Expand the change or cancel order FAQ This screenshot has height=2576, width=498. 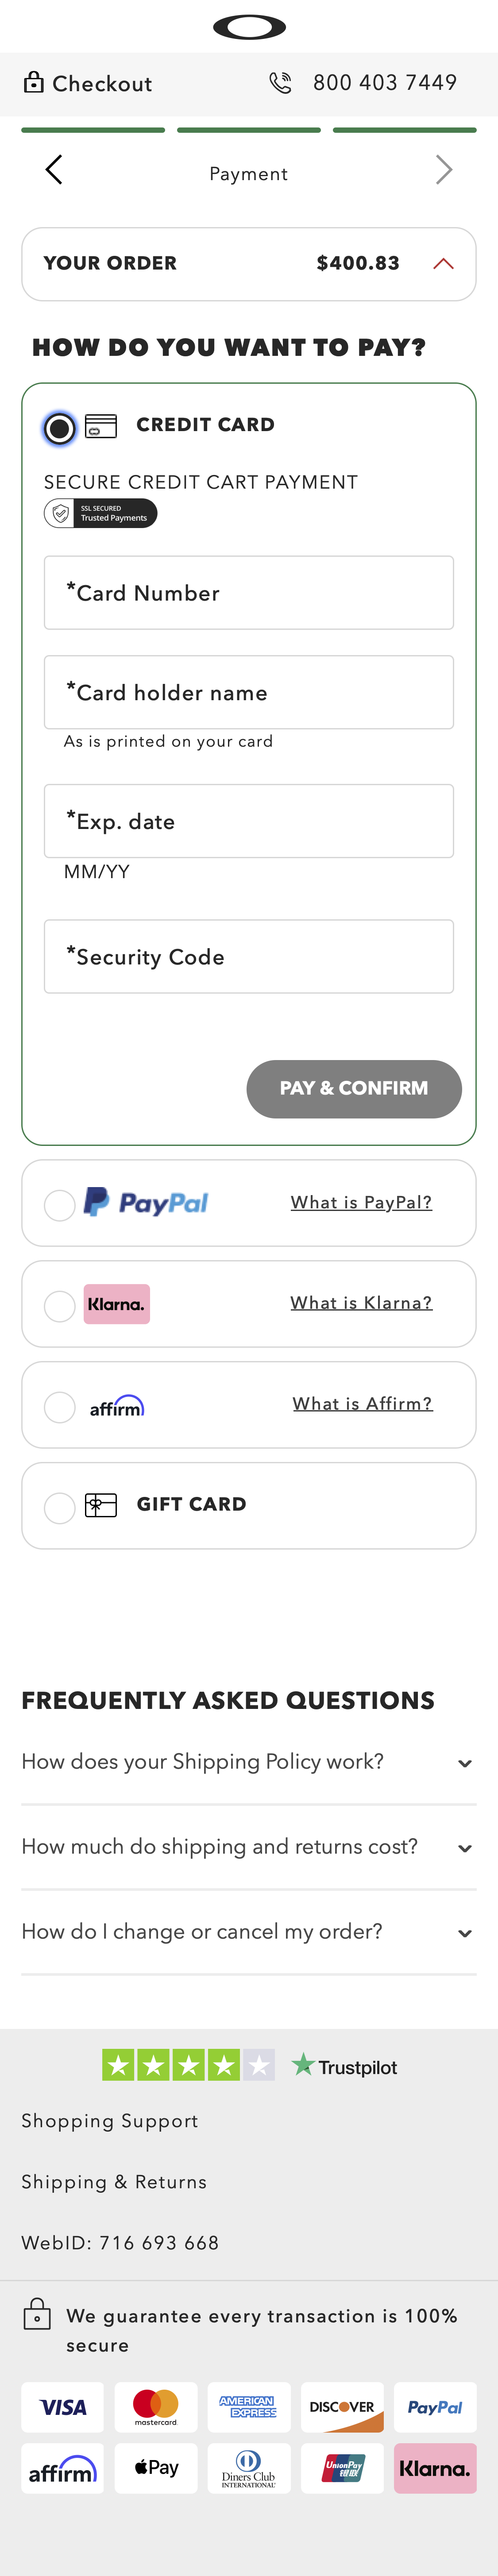click(464, 1933)
